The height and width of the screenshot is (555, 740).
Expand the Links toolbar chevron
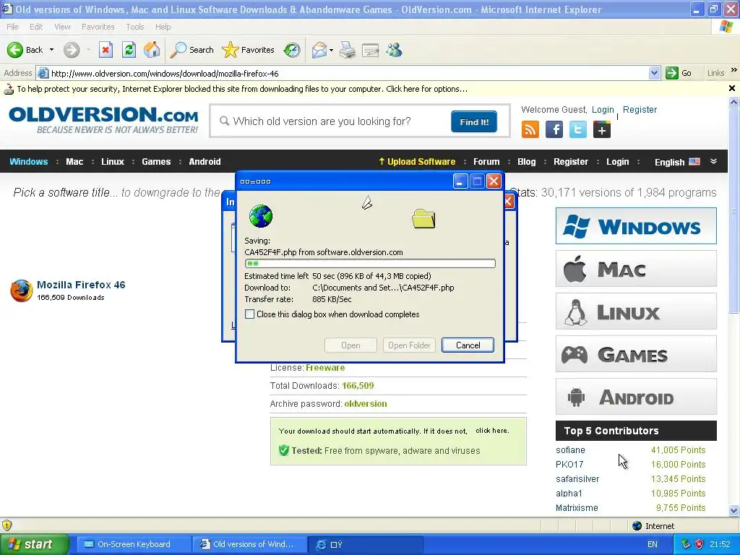click(x=734, y=70)
